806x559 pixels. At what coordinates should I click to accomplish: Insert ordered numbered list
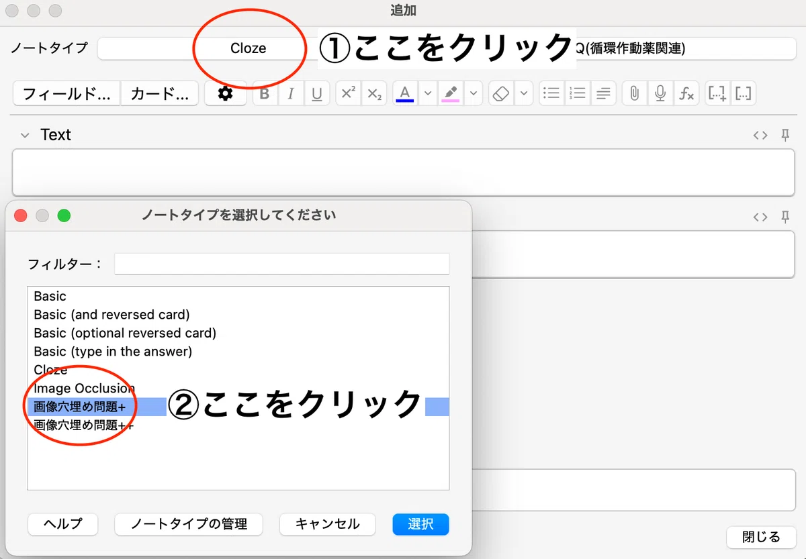pos(578,94)
